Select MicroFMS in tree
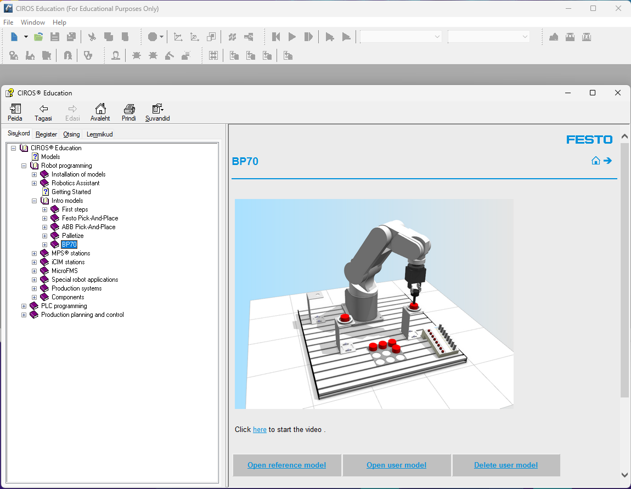631x489 pixels. [x=64, y=271]
